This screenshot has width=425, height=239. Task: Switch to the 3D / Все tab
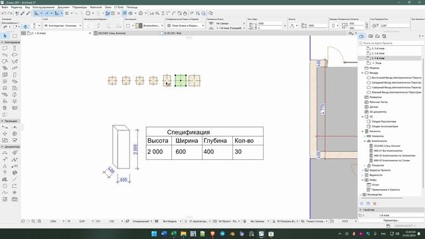(x=173, y=33)
